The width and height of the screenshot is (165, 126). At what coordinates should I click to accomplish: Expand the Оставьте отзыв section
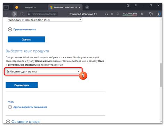[23, 121]
